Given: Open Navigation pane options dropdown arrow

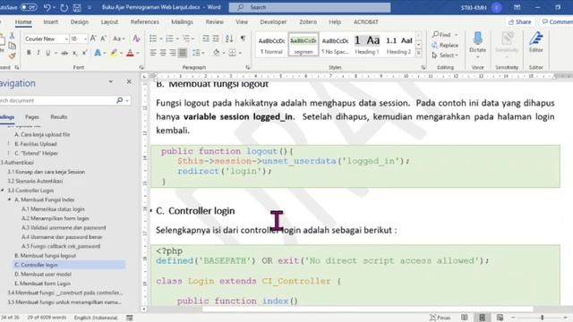Looking at the screenshot, I should 111,81.
